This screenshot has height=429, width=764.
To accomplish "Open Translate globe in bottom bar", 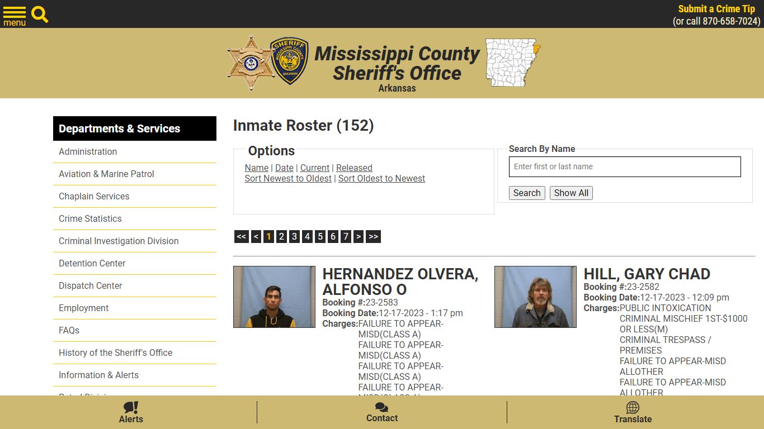I will (633, 413).
